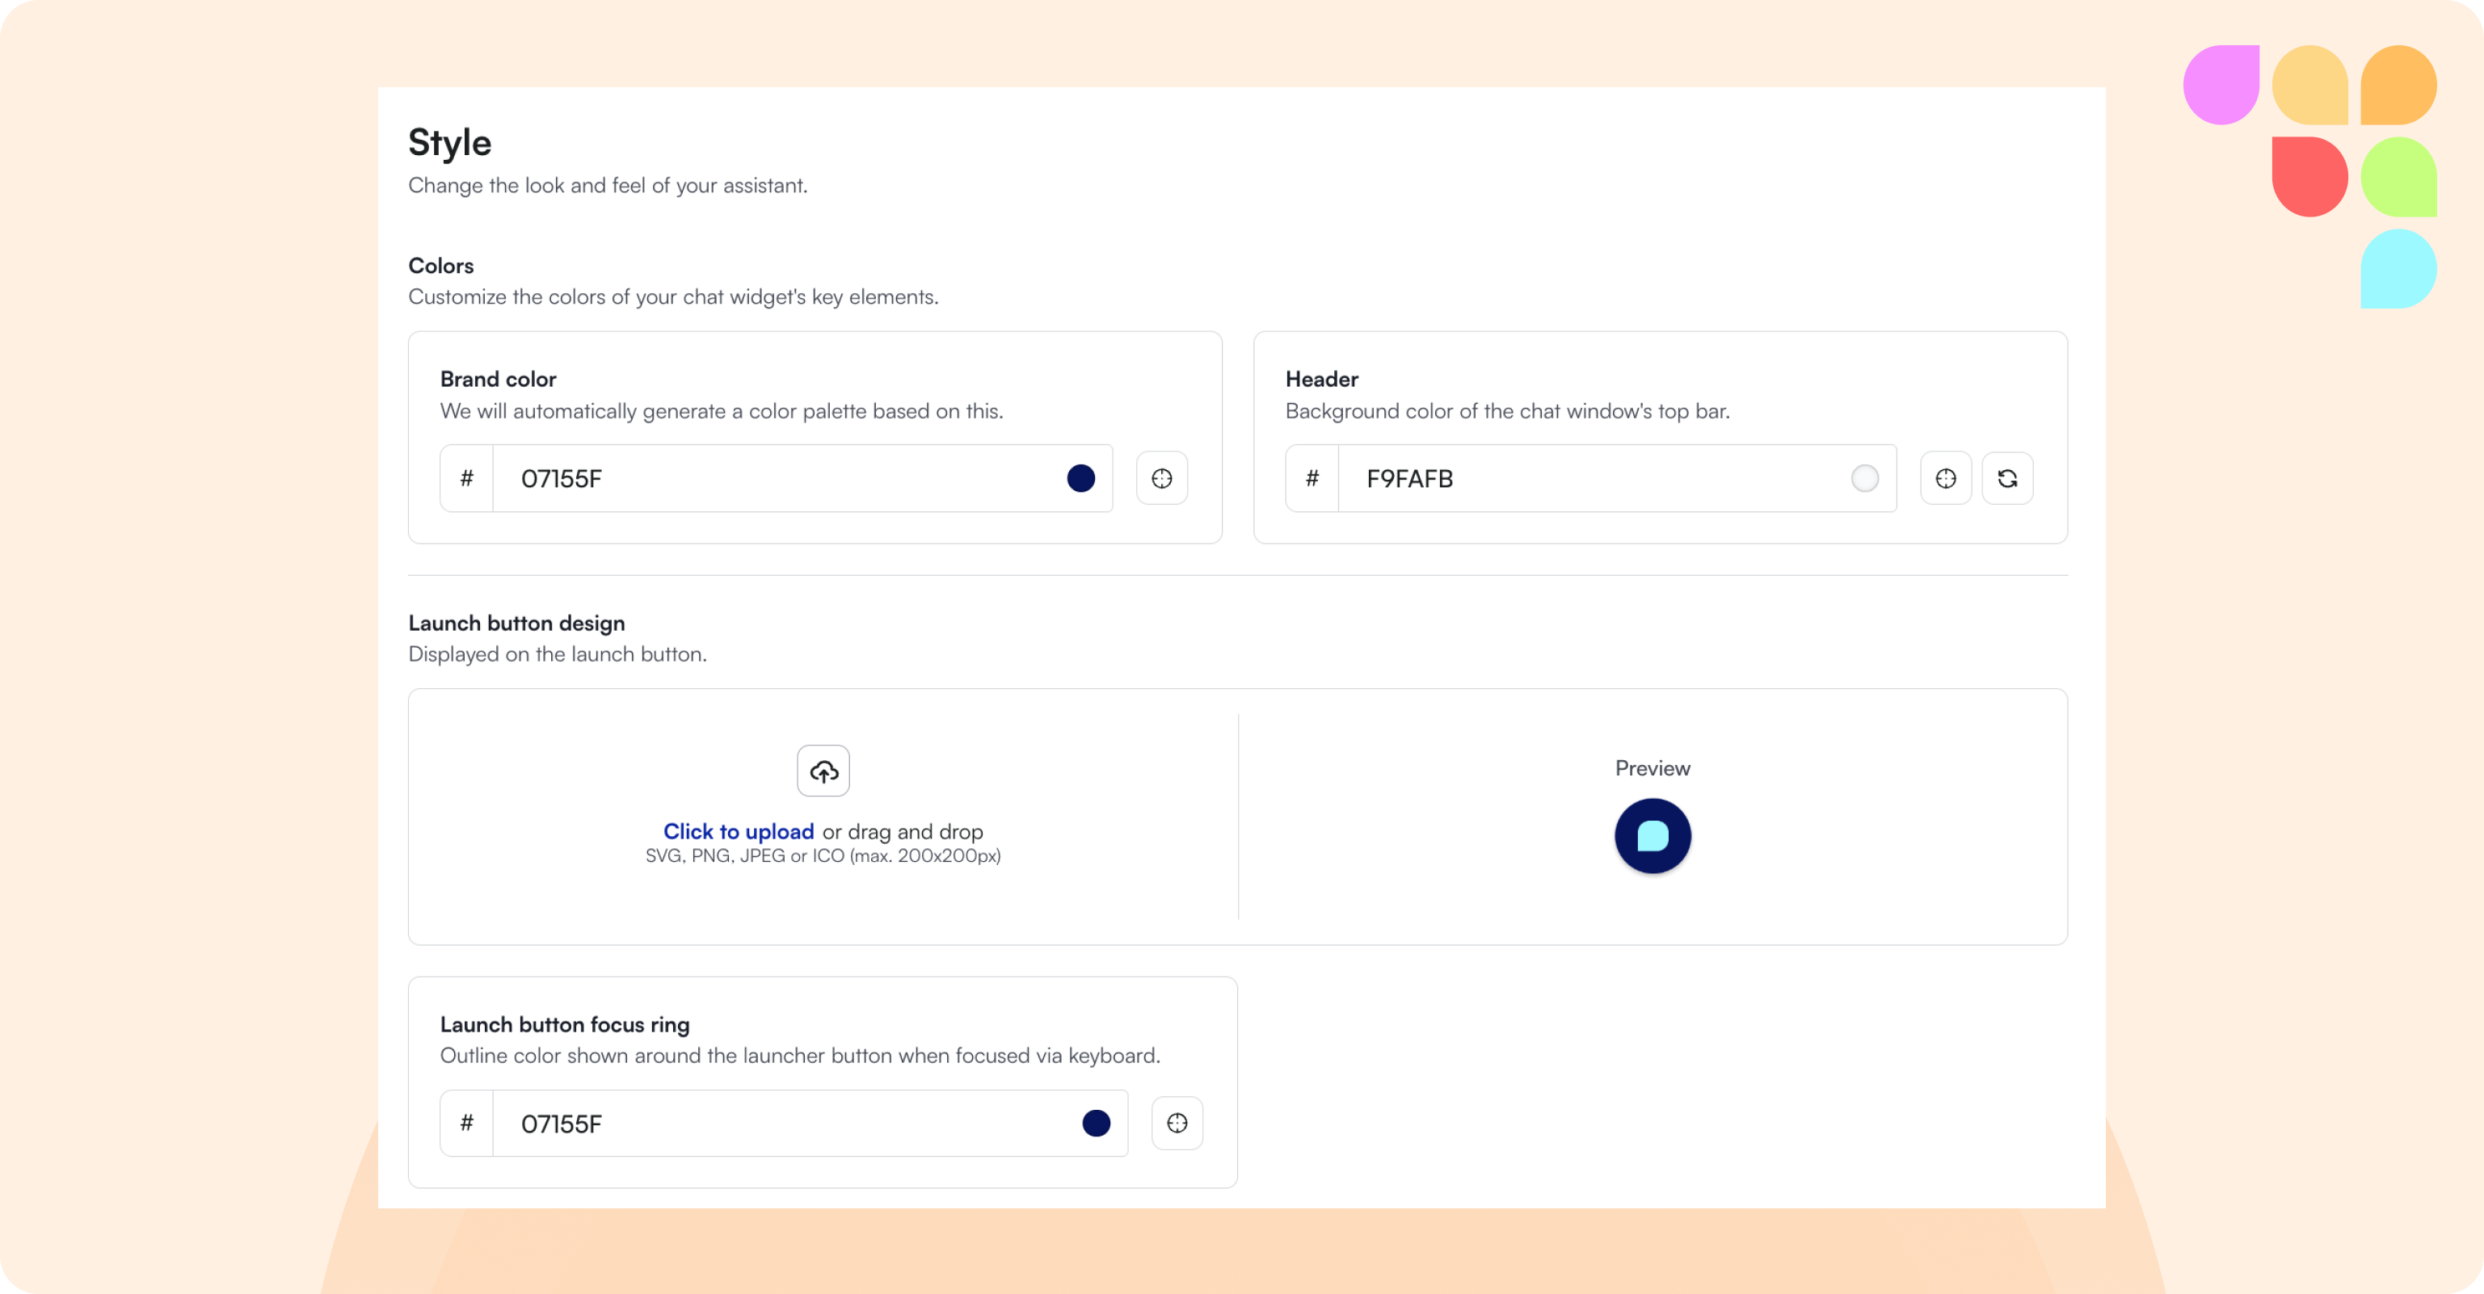2484x1294 pixels.
Task: Open the focus ring color picker icon
Action: point(1177,1124)
